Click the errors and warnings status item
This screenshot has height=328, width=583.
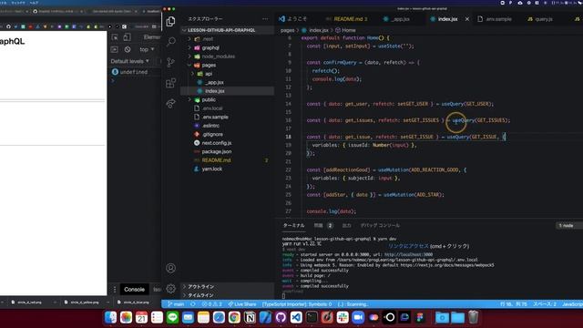(x=211, y=304)
